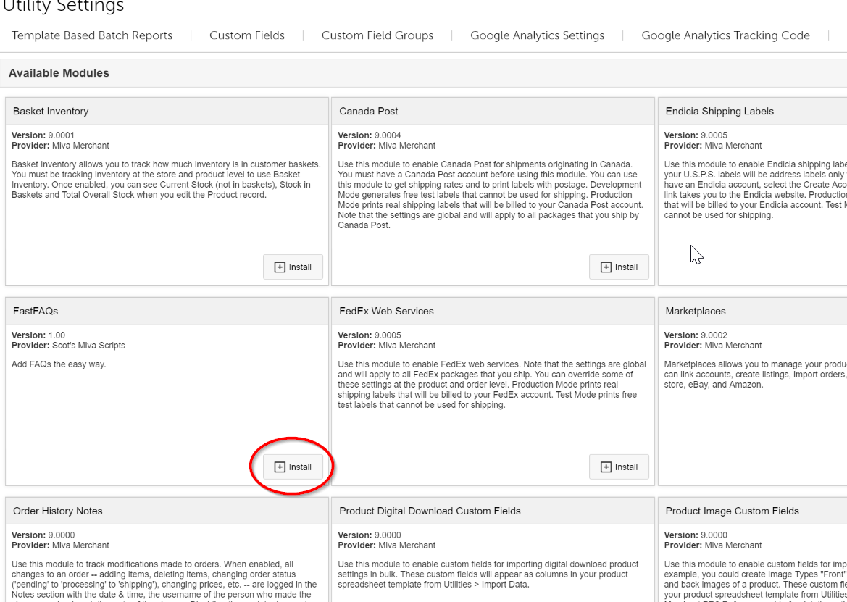This screenshot has width=847, height=602.
Task: Install the Canada Post module
Action: (x=619, y=267)
